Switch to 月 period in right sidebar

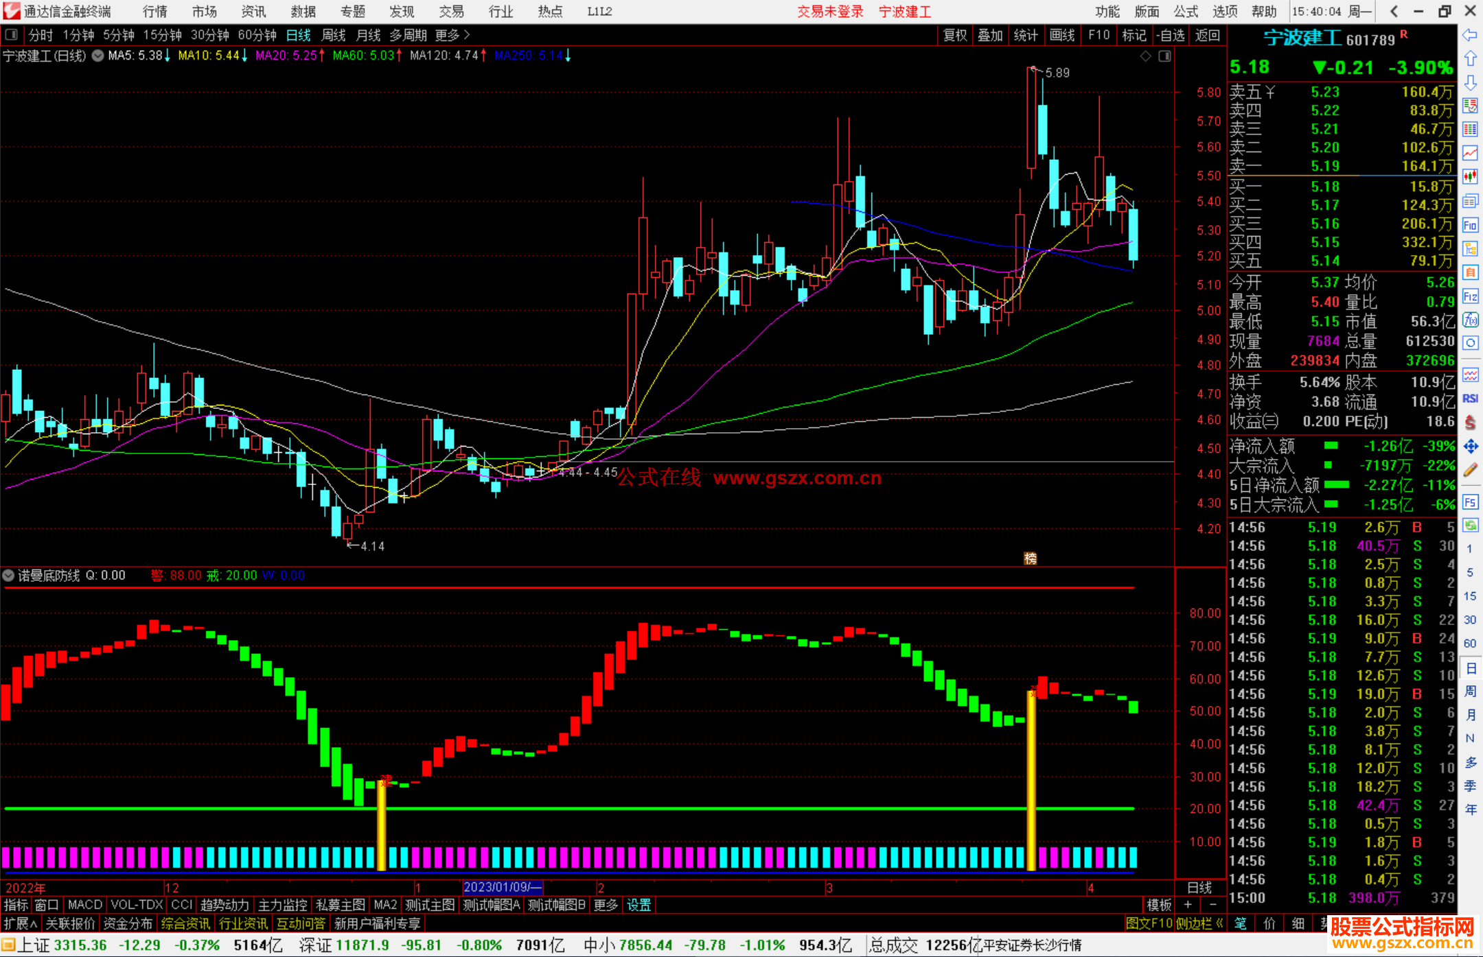point(1471,714)
